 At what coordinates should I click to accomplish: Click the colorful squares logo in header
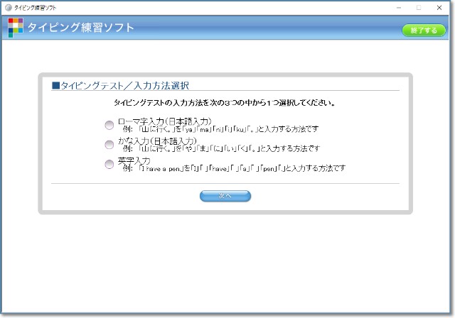point(16,28)
